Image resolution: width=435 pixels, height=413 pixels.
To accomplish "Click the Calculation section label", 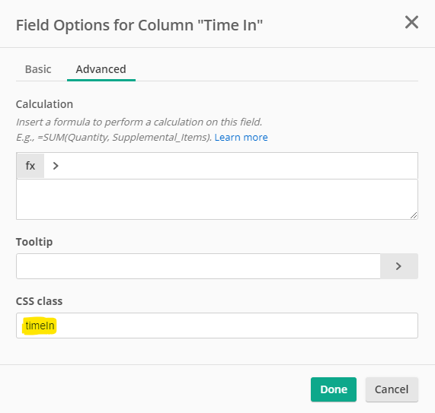I will click(44, 104).
